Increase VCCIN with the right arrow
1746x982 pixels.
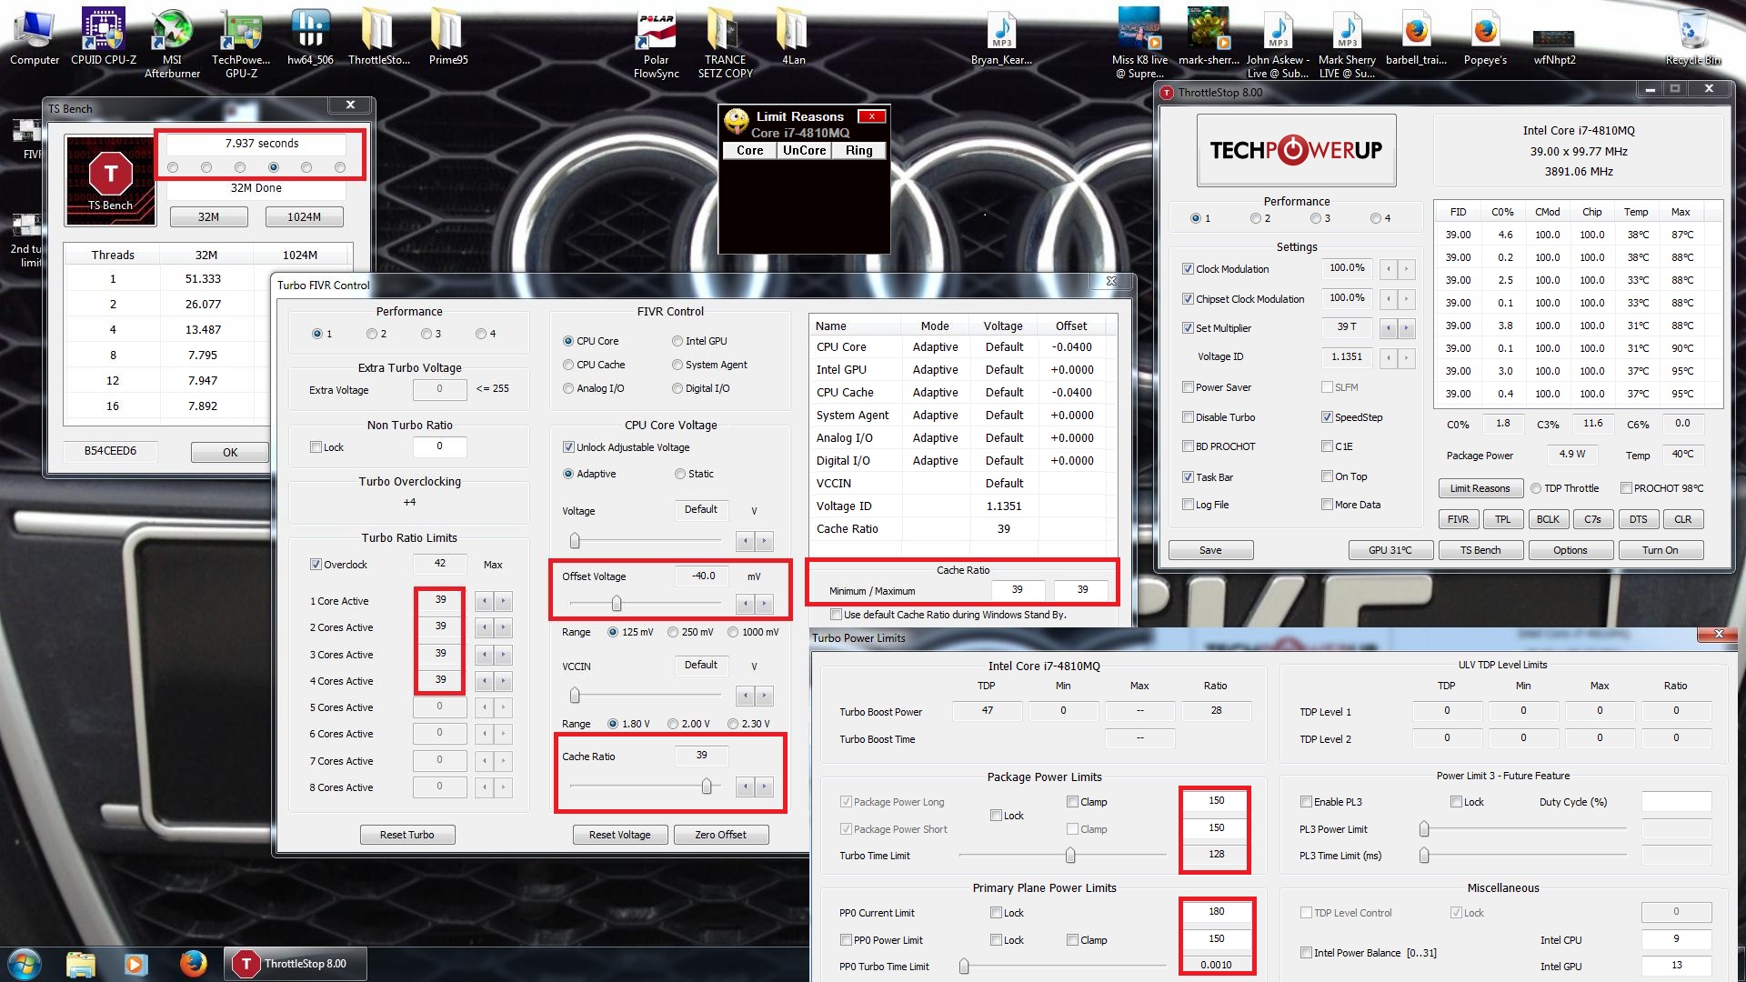[x=764, y=696]
